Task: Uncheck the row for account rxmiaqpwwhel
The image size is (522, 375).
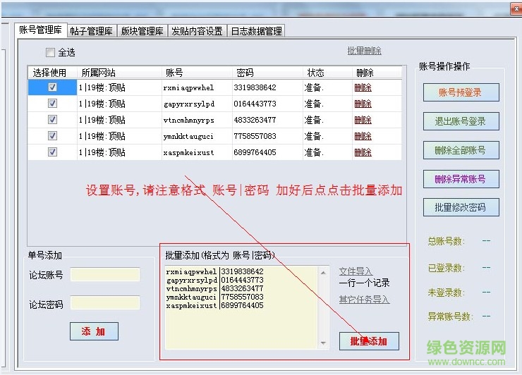Action: click(x=52, y=87)
